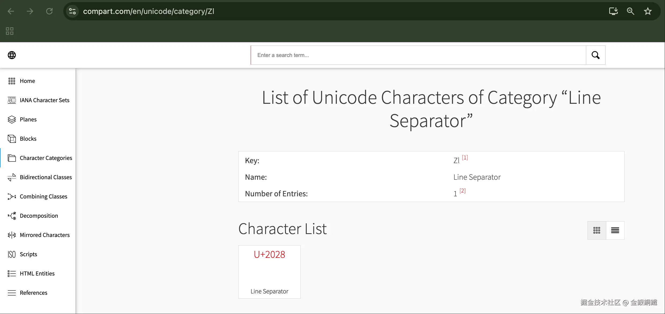Click footnote [1] next to Zl

(465, 158)
